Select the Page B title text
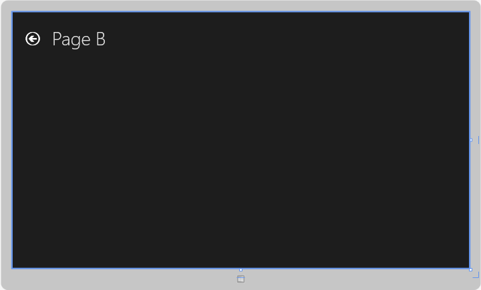This screenshot has height=290, width=481. (x=79, y=40)
